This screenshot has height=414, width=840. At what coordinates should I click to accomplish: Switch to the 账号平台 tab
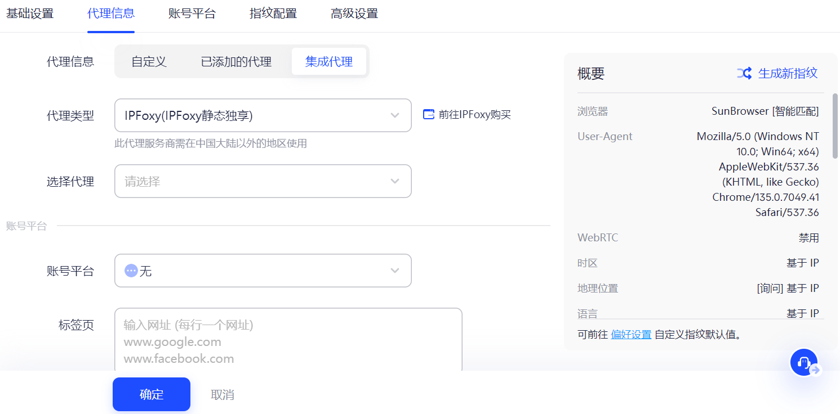[192, 13]
